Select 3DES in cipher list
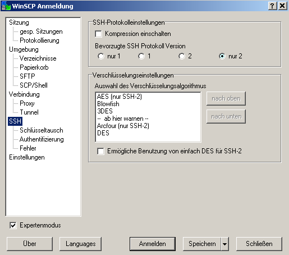The height and width of the screenshot is (255, 289). [x=105, y=111]
